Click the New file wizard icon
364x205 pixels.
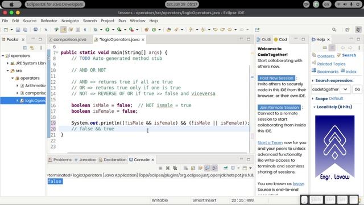6,30
